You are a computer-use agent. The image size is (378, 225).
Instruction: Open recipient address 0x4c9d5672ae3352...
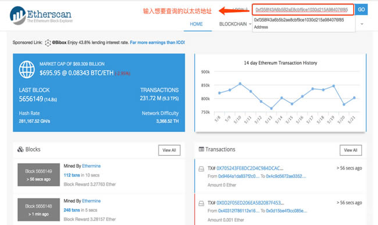pyautogui.click(x=286, y=176)
